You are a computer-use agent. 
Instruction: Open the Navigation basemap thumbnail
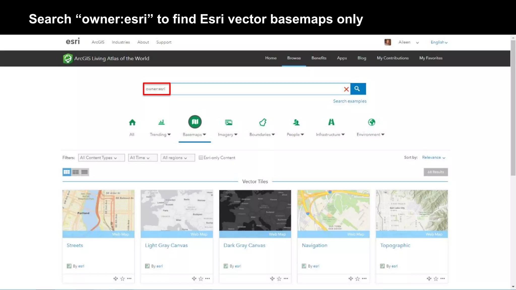(333, 210)
